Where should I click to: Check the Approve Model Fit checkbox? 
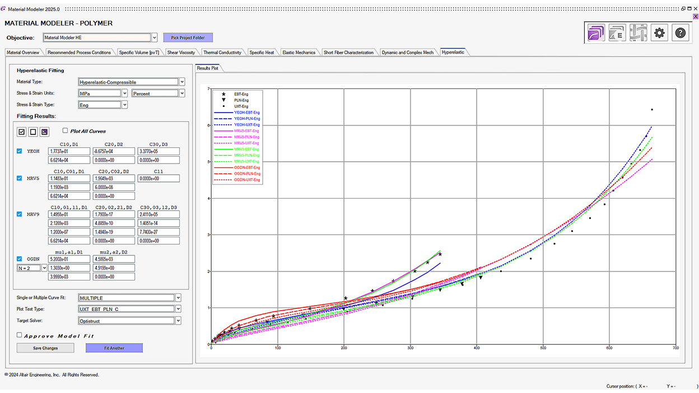point(20,335)
